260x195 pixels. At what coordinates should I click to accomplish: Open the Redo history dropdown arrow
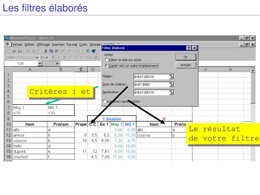[82, 51]
